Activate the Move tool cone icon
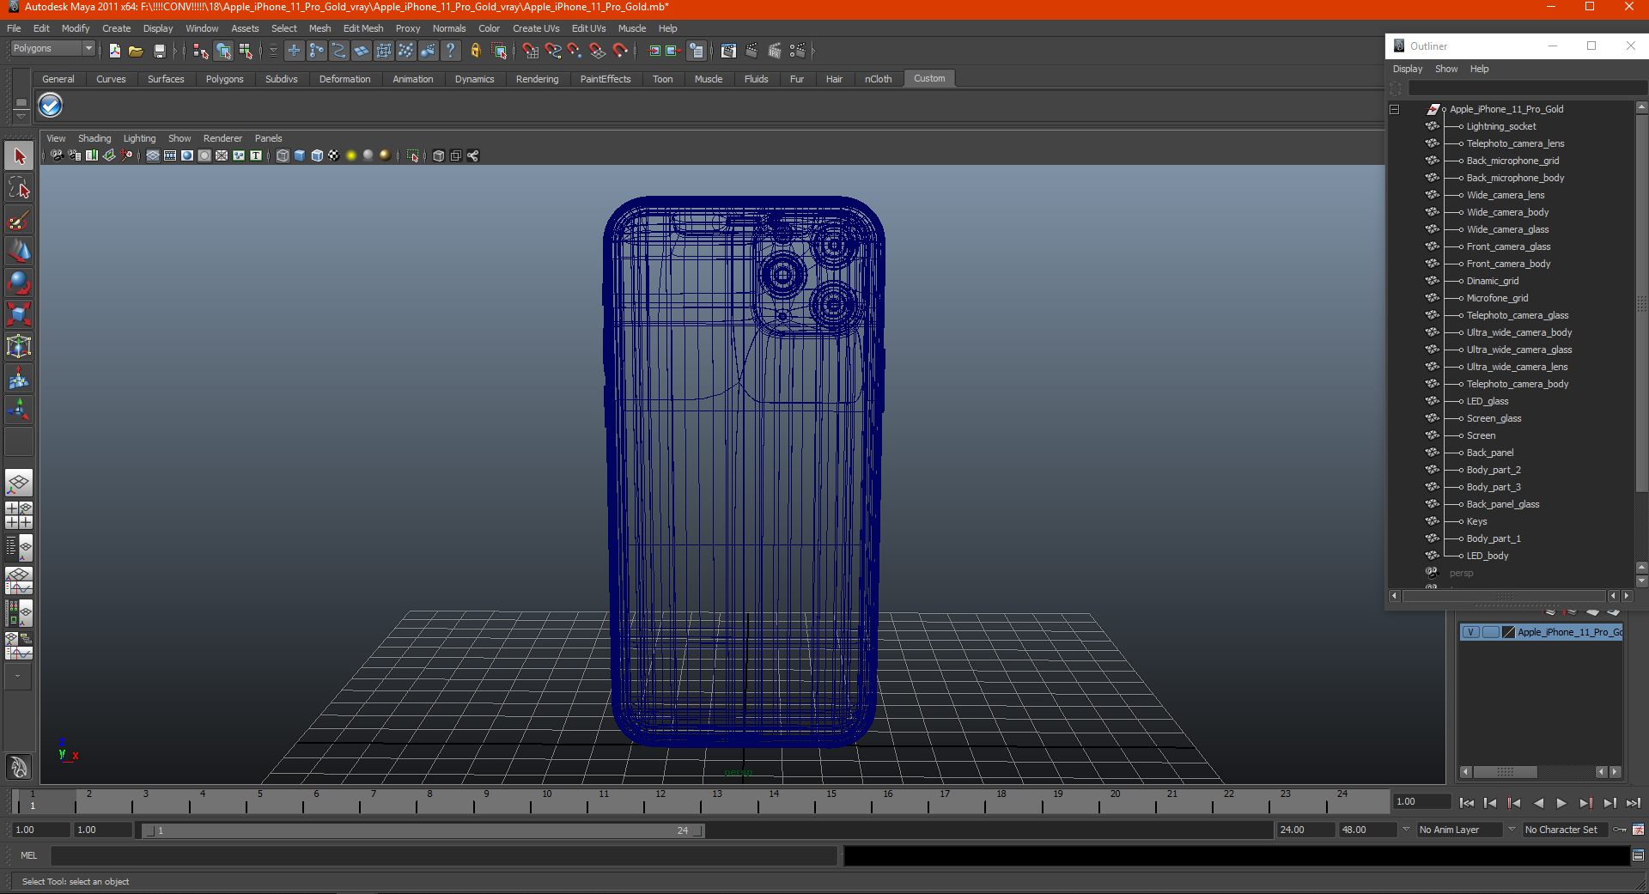Screen dimensions: 1649x894 [19, 251]
